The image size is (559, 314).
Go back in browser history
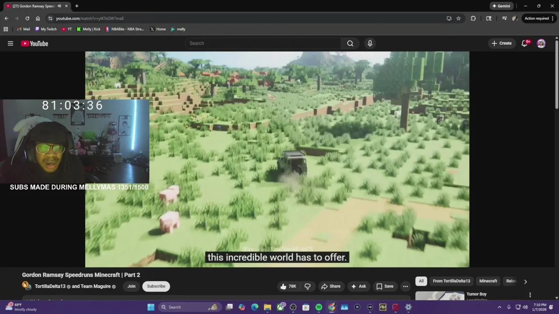coord(6,18)
